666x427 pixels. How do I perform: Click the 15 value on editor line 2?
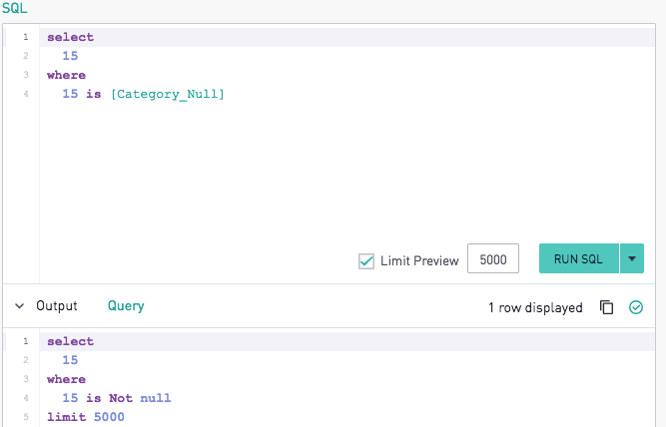coord(70,56)
